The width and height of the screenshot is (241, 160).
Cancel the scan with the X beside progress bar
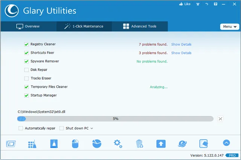220,119
